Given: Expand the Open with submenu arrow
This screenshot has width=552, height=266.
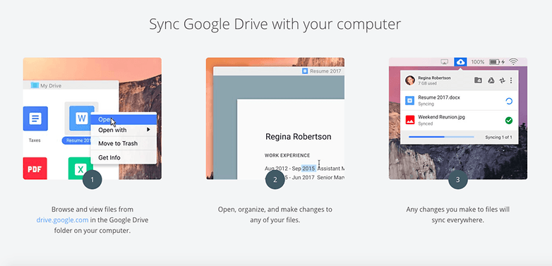Looking at the screenshot, I should tap(148, 130).
